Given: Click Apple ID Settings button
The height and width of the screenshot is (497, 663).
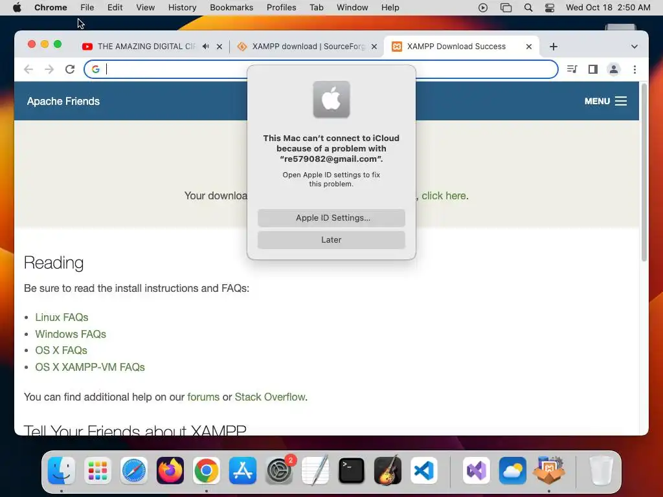Looking at the screenshot, I should [x=331, y=217].
